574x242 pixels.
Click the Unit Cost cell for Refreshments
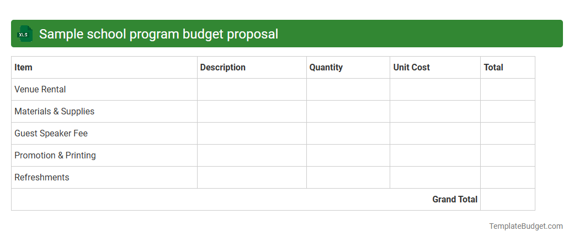click(x=435, y=178)
